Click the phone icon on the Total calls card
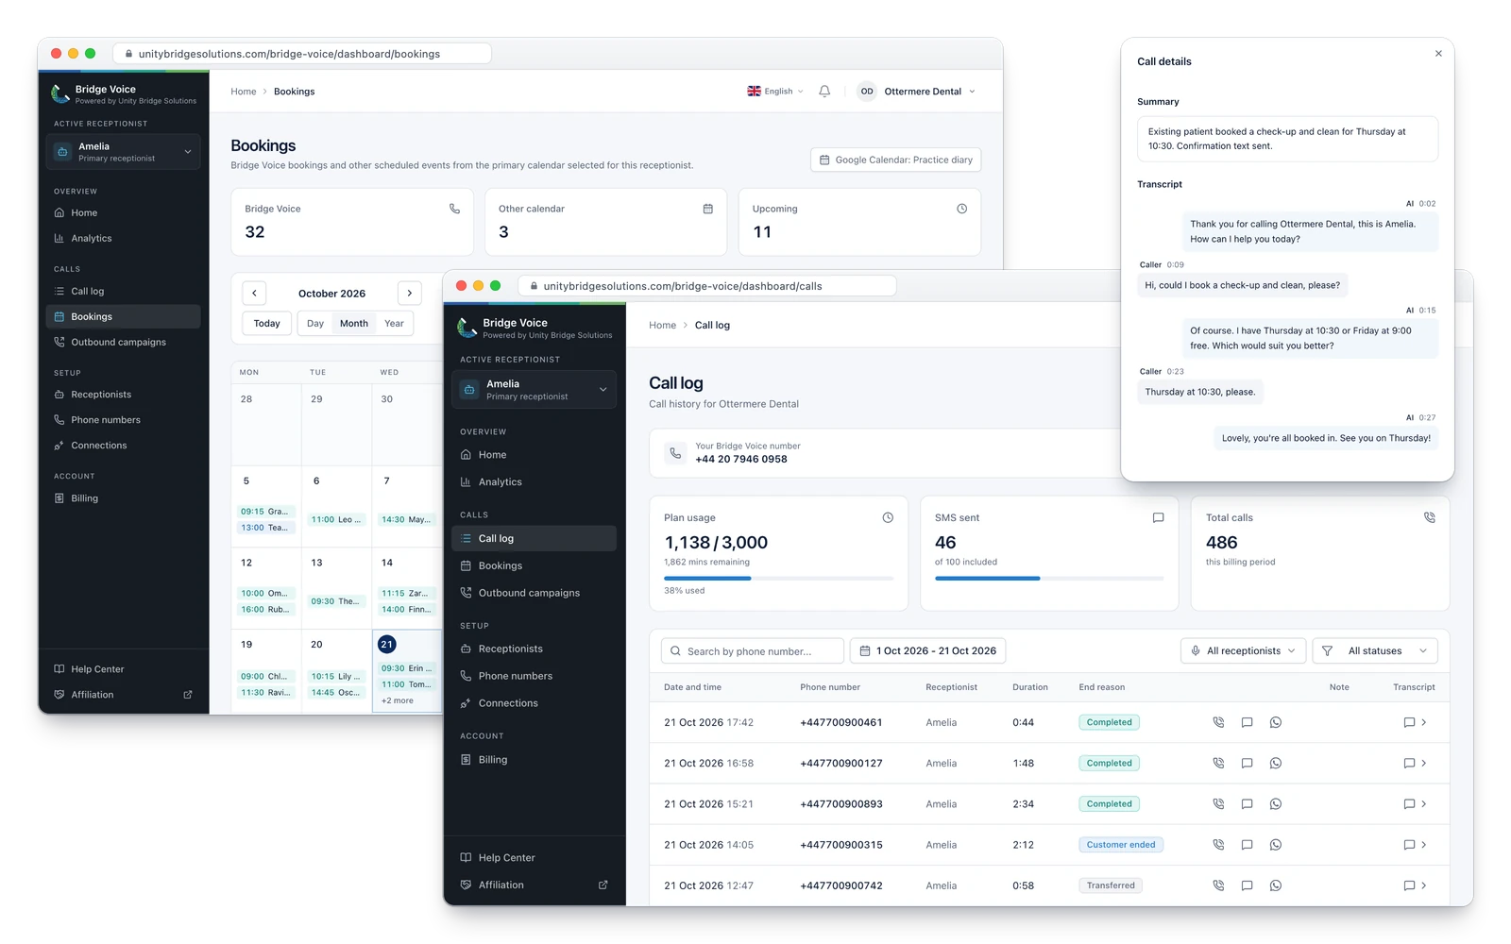Screen dimensions: 1511x944 coord(1429,517)
